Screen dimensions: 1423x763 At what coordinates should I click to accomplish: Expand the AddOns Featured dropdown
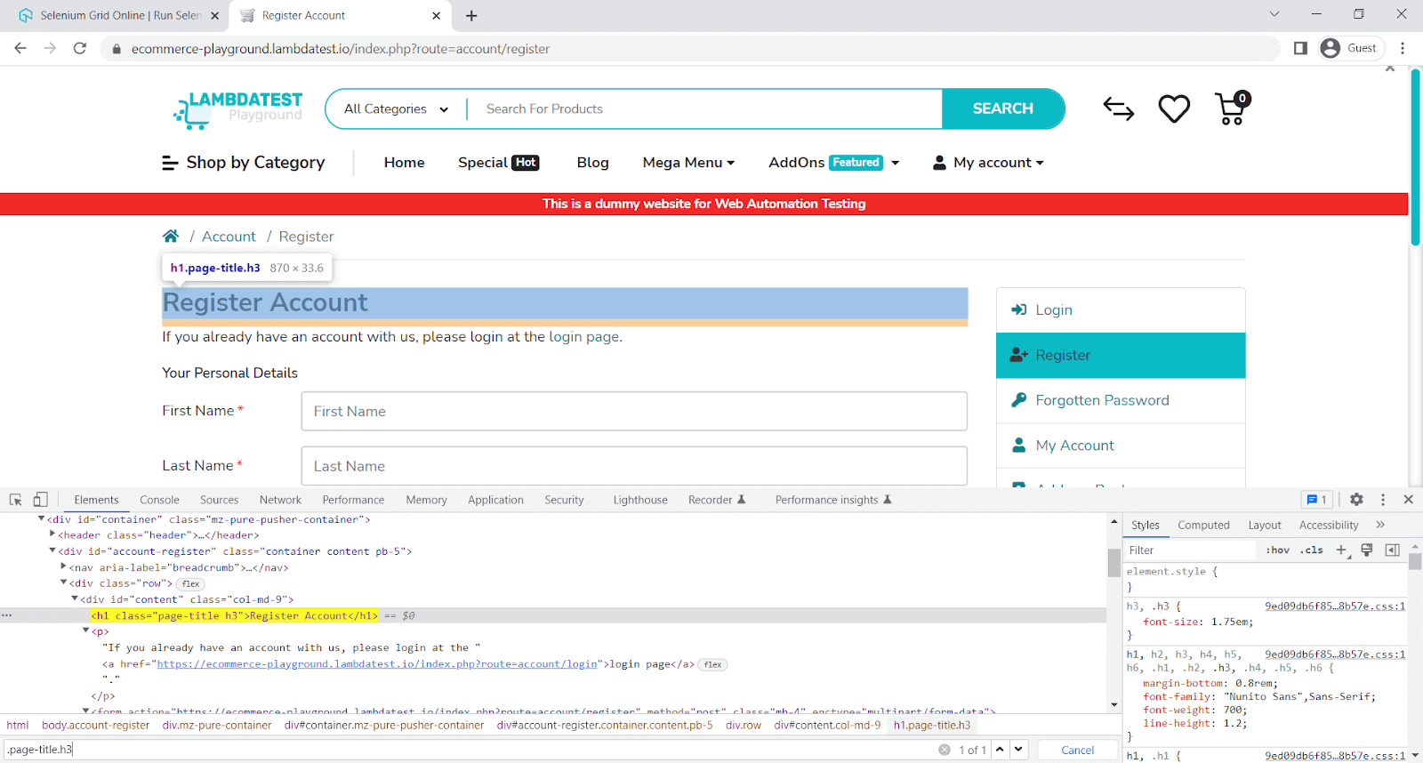pos(834,163)
